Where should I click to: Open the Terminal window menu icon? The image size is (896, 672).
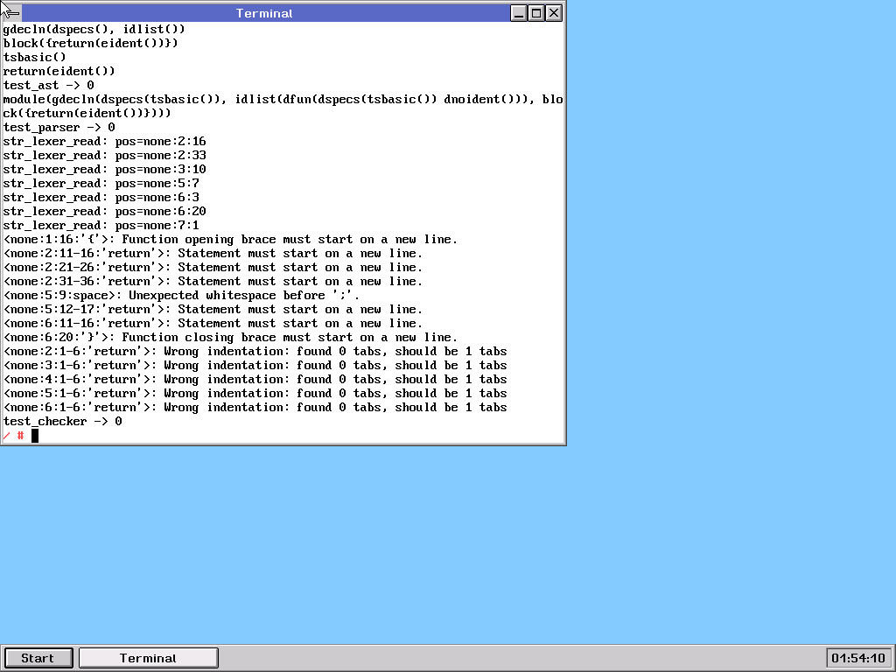point(11,13)
